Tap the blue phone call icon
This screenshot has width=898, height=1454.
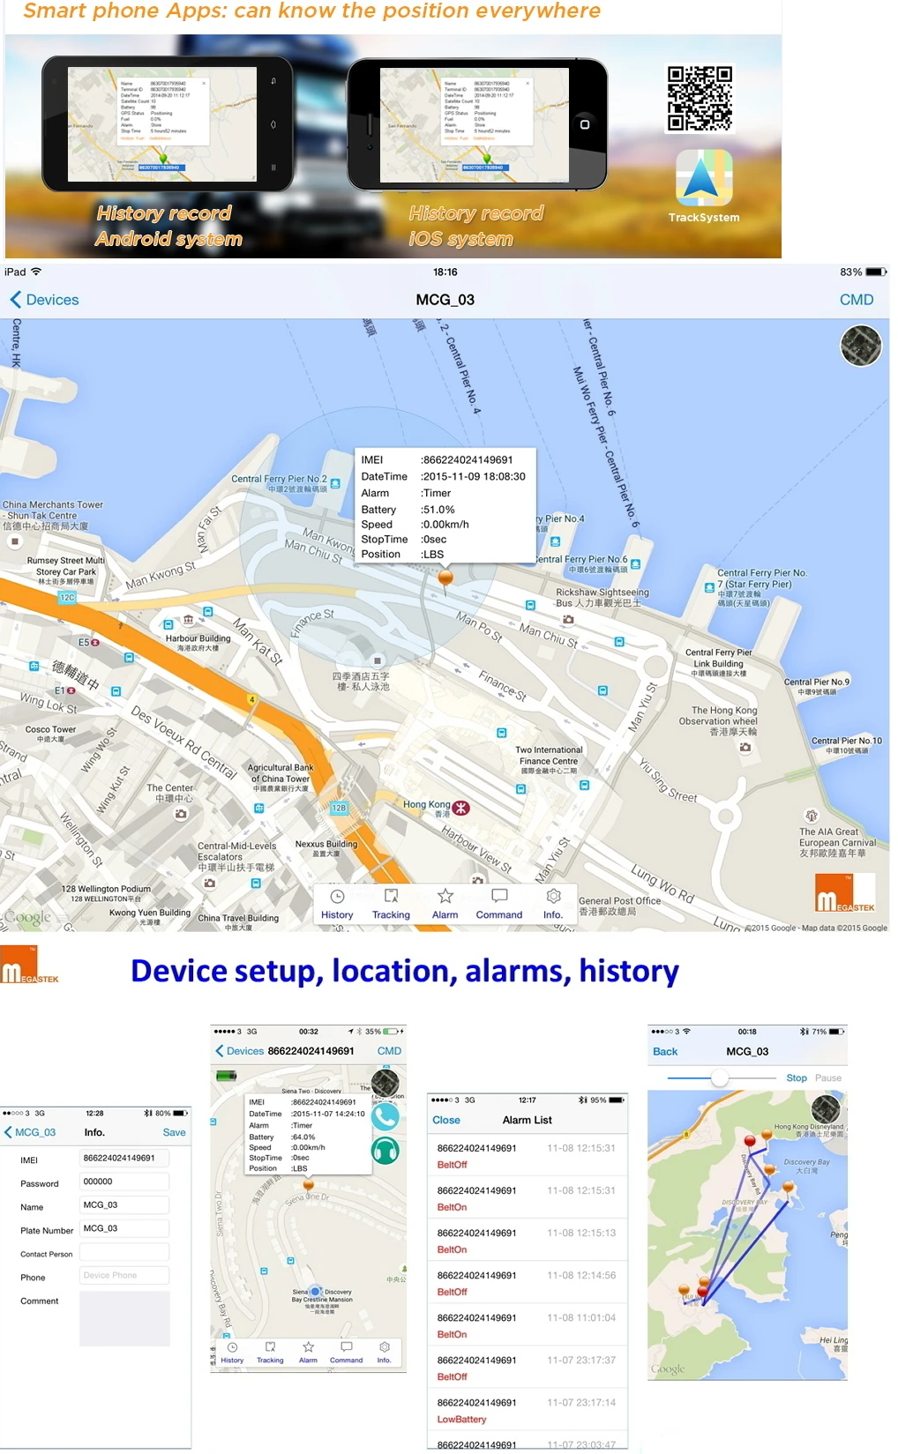point(385,1117)
